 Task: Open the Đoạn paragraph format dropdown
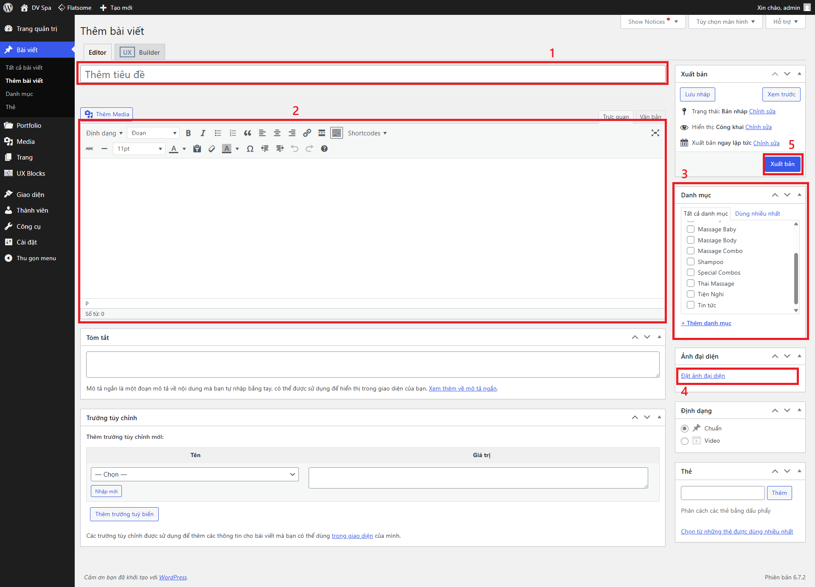click(153, 133)
